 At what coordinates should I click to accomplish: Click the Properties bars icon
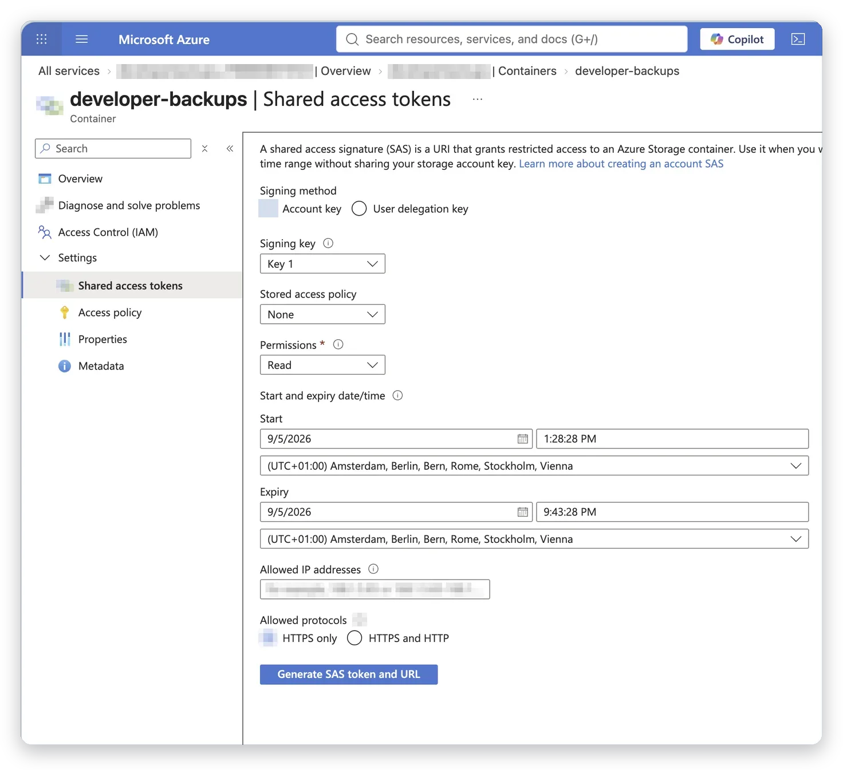click(65, 339)
